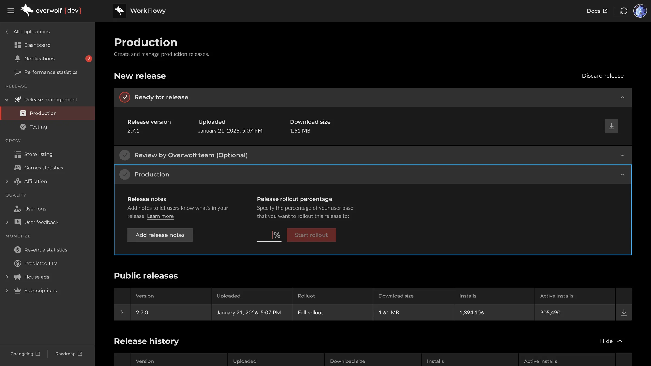651x366 pixels.
Task: Open Docs external link
Action: point(597,11)
